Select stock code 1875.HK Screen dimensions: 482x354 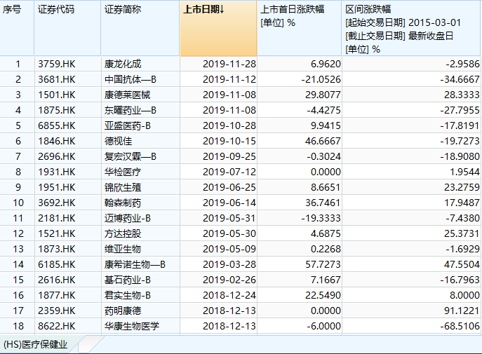57,110
